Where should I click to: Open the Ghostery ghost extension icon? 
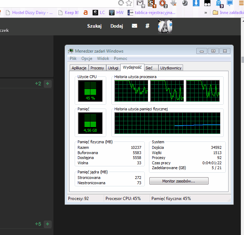219,4
